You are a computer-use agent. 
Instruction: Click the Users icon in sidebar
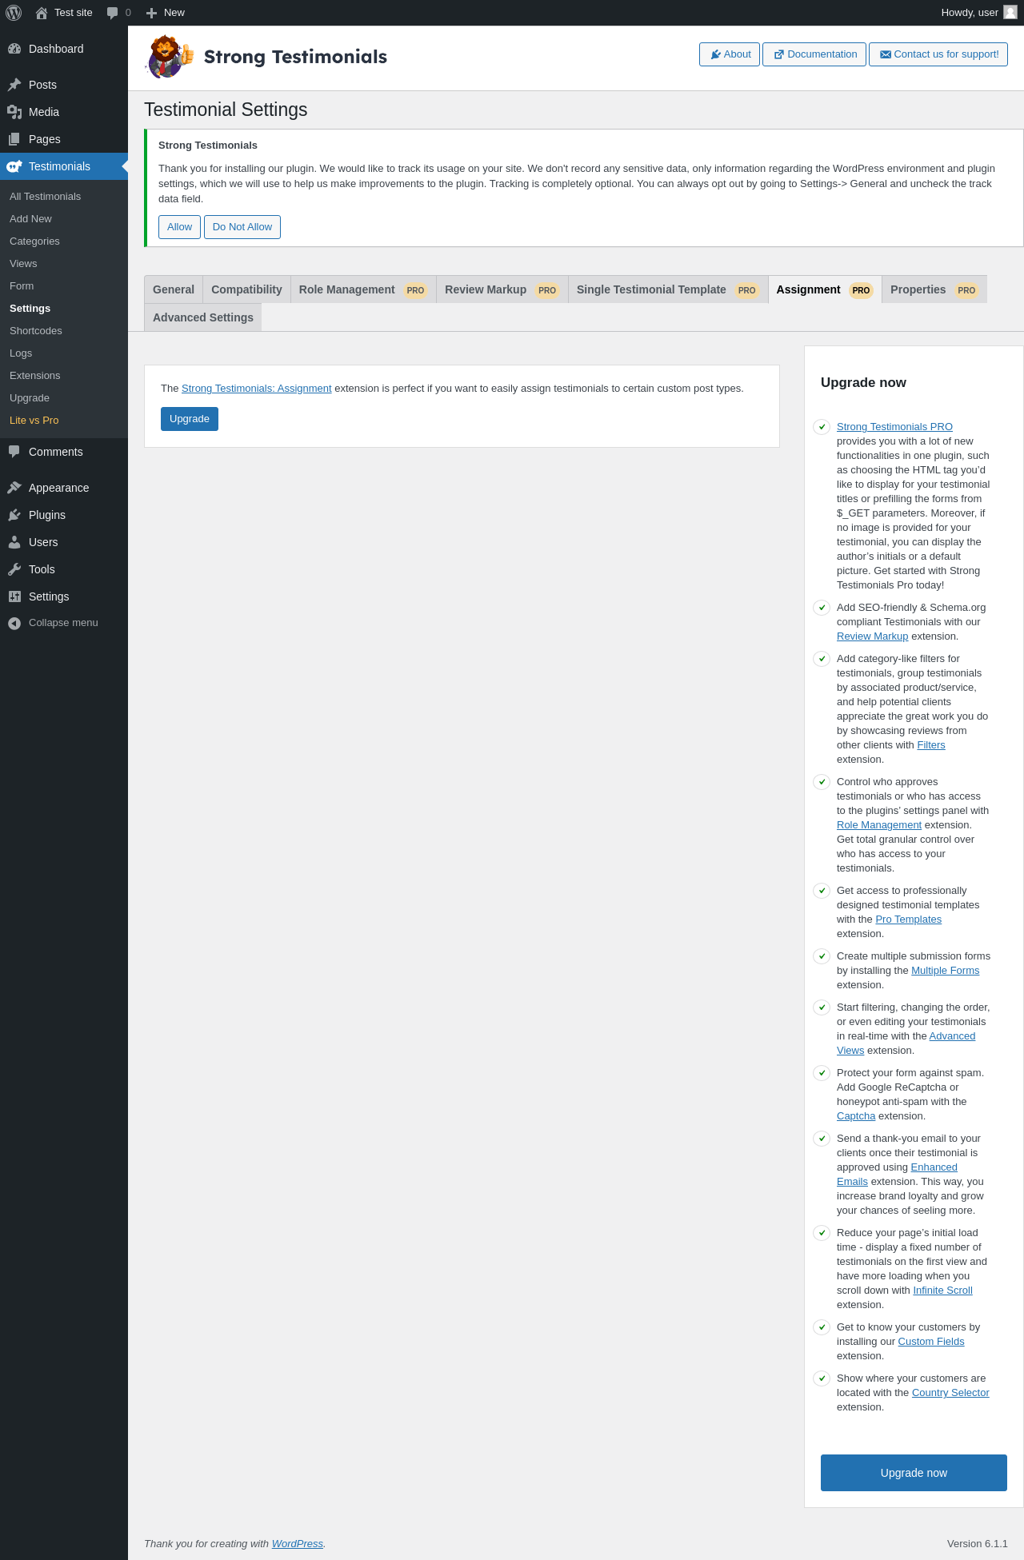pos(14,542)
